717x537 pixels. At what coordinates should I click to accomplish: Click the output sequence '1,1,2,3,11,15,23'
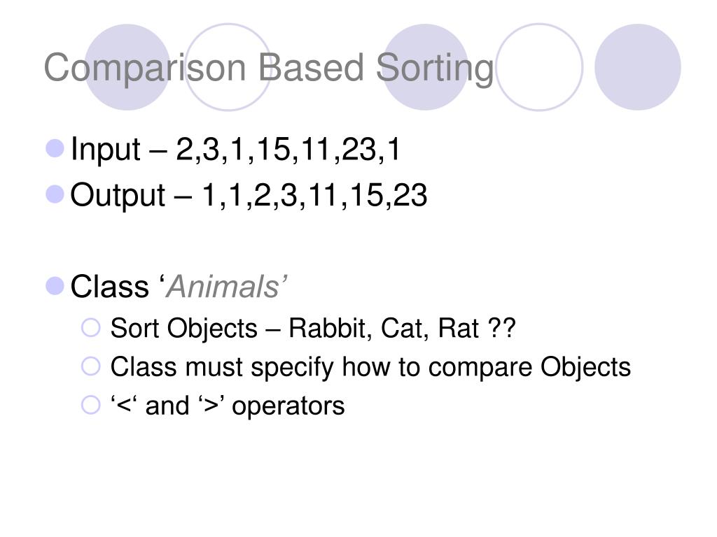coord(314,195)
